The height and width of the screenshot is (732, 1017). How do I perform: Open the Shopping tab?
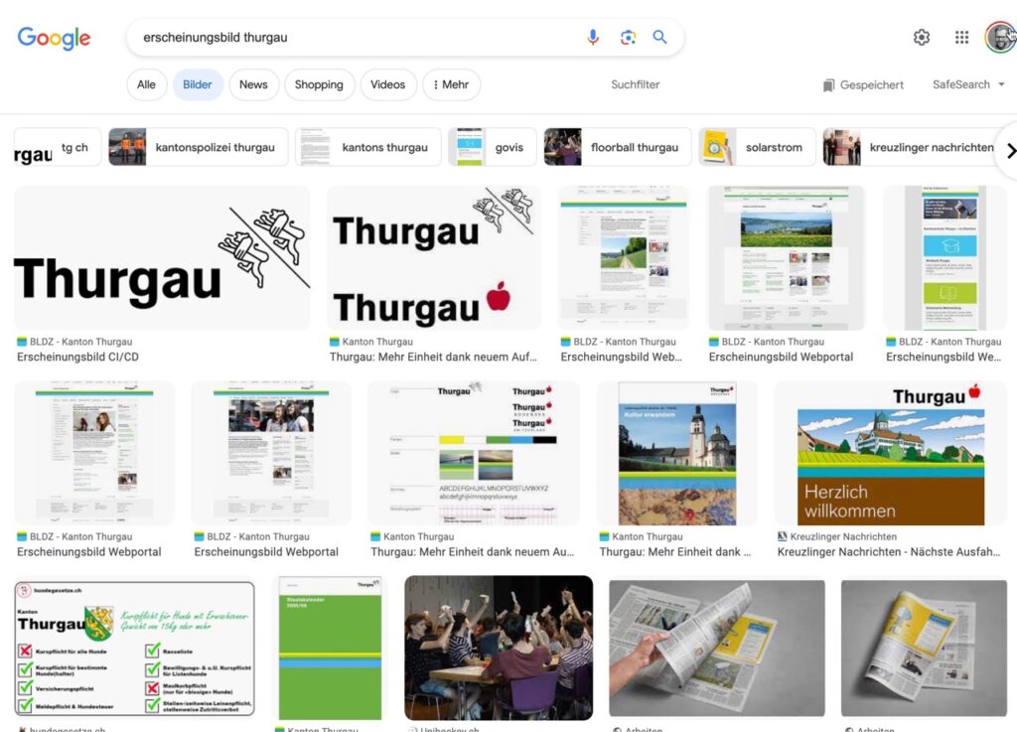click(319, 84)
